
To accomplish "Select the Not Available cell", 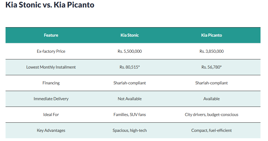I will tap(129, 99).
